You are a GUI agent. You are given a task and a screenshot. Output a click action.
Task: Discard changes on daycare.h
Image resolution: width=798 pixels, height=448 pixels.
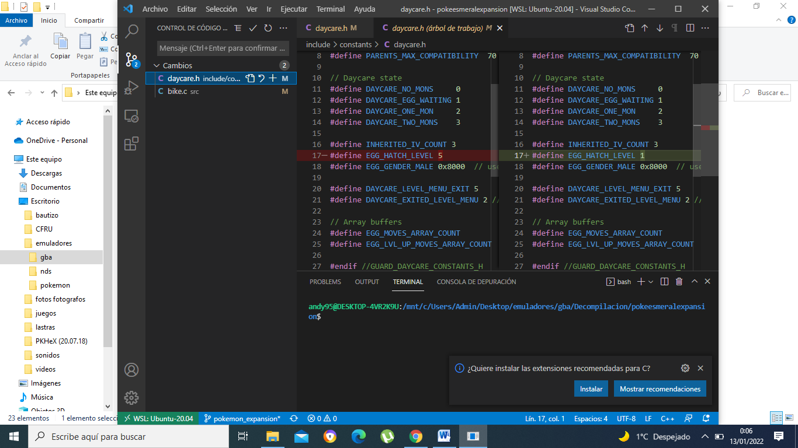[262, 78]
